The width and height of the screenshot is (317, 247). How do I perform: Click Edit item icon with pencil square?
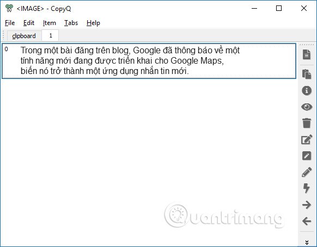307,139
